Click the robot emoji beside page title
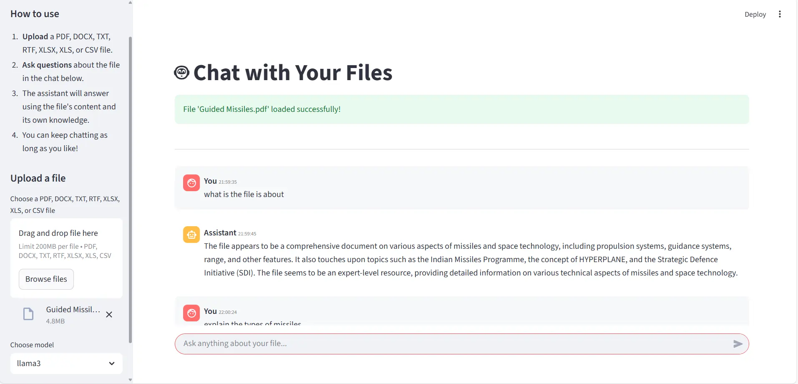 point(181,73)
